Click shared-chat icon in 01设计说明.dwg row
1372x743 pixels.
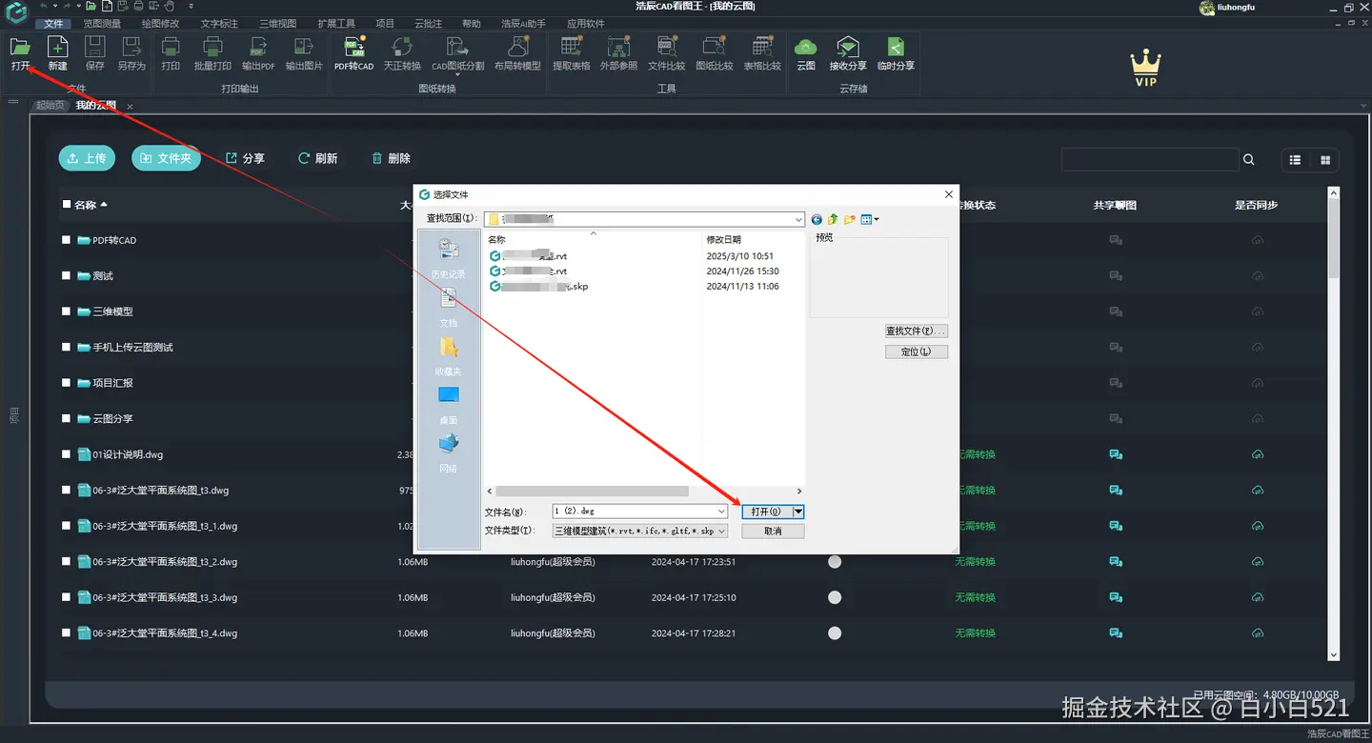coord(1115,454)
